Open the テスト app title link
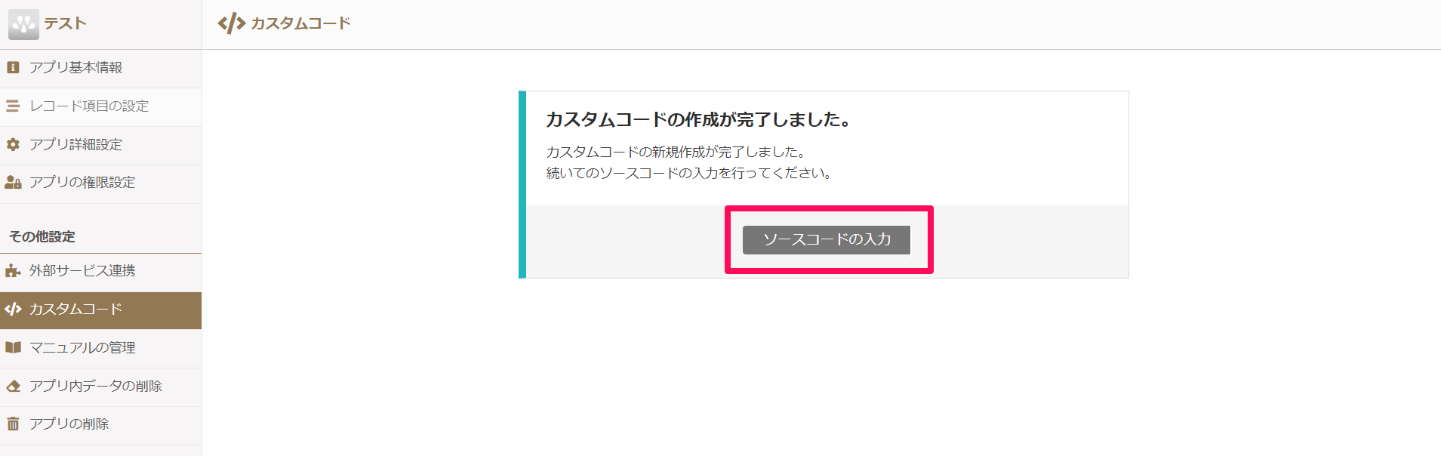This screenshot has width=1441, height=456. coord(65,24)
